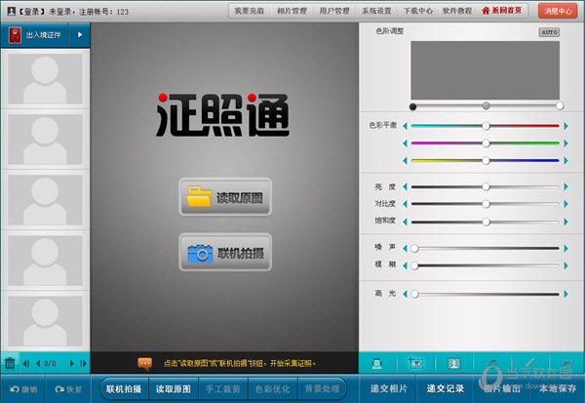Shift 色彩平衡 toward cyan with left arrow

pyautogui.click(x=405, y=126)
